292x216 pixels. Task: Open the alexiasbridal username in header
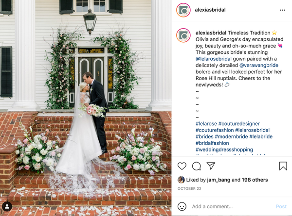(x=210, y=10)
